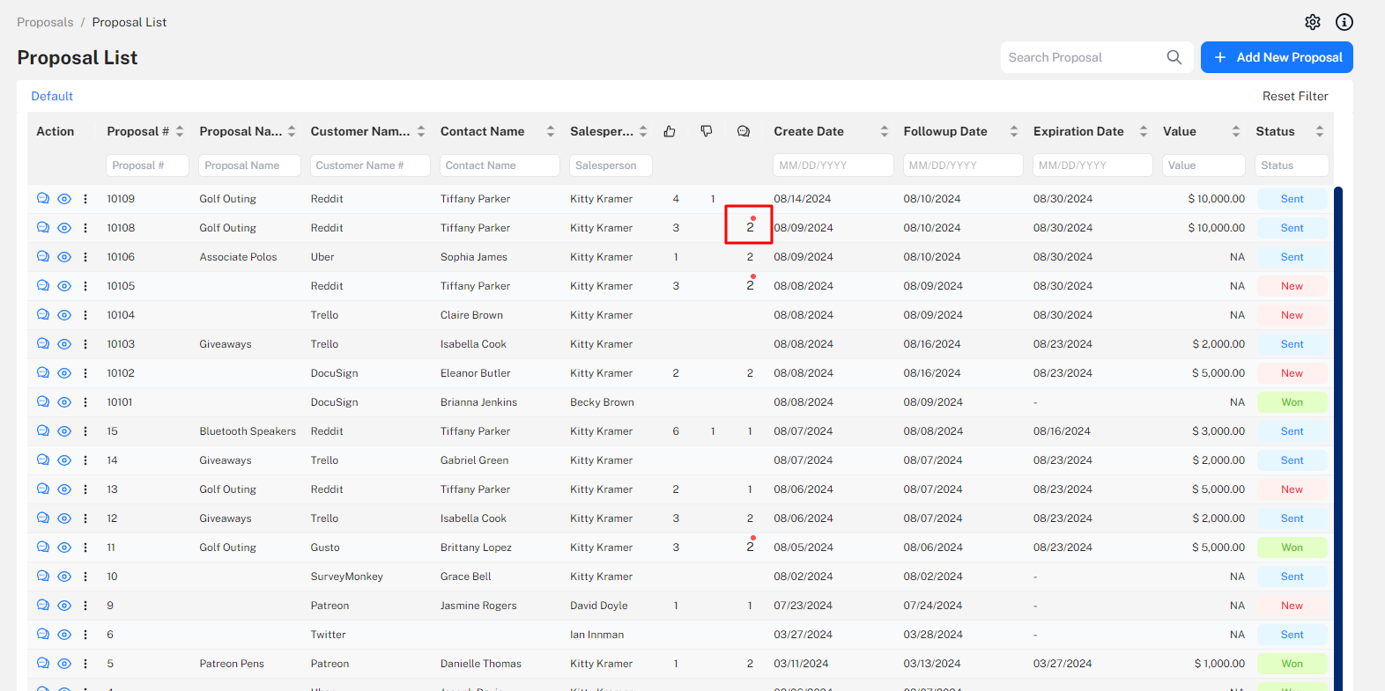Screen dimensions: 1385x691
Task: Click comment count for proposal 10105
Action: click(x=750, y=286)
